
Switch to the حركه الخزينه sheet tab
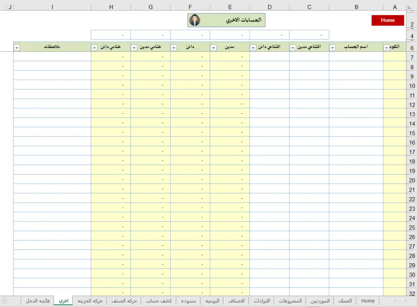point(90,301)
